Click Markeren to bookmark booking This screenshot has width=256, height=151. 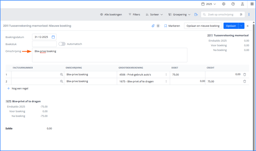click(x=172, y=26)
